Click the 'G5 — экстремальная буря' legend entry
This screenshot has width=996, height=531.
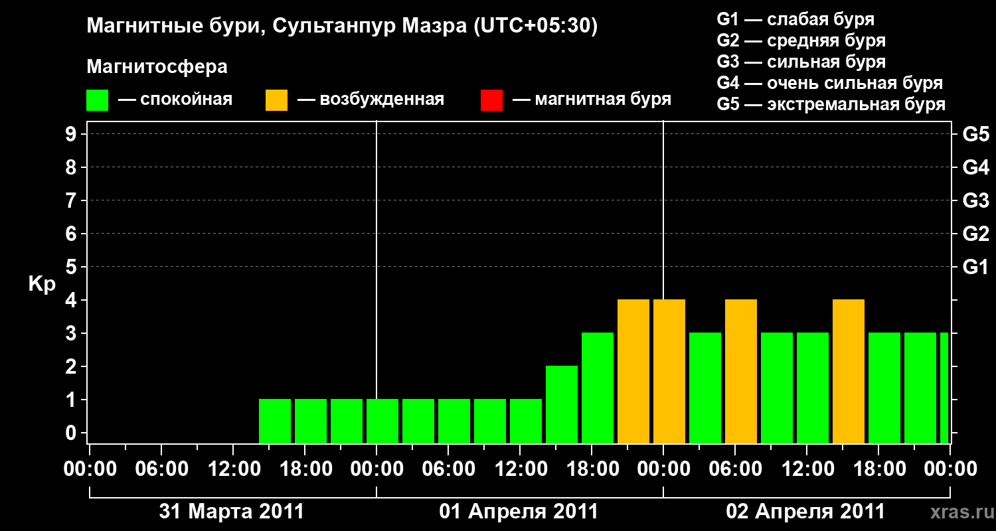point(831,105)
